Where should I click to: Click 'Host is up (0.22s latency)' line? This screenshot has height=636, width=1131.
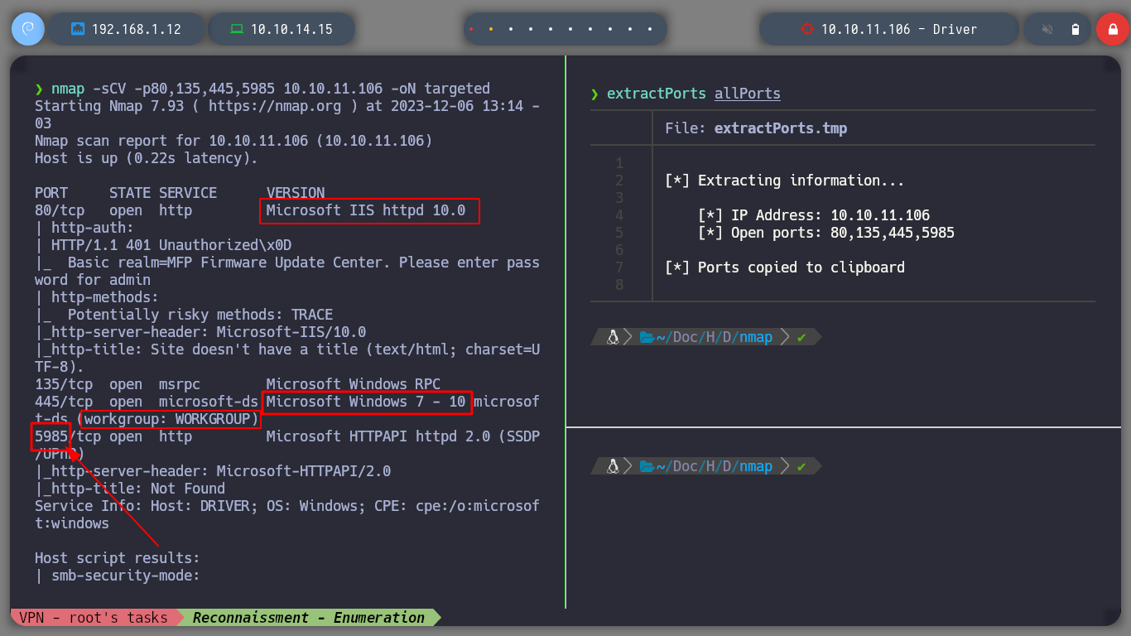(147, 158)
